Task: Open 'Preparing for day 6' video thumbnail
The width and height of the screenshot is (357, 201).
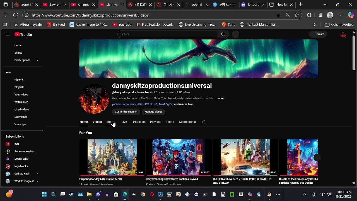Action: [112, 157]
